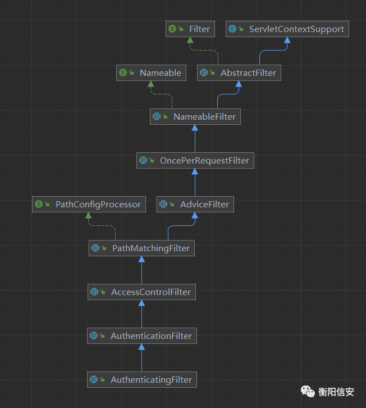Click the class icon on OncePerRequestFilter

tap(143, 161)
